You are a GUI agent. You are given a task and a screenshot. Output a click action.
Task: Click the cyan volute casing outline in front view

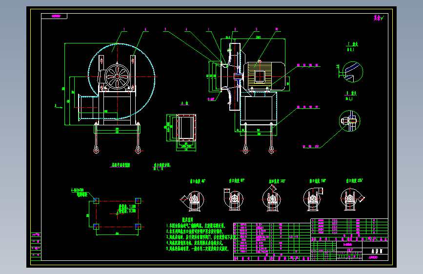click(121, 81)
